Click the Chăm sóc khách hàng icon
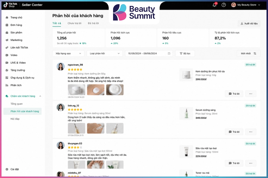Screen dimensions: 268x178 click(7, 96)
